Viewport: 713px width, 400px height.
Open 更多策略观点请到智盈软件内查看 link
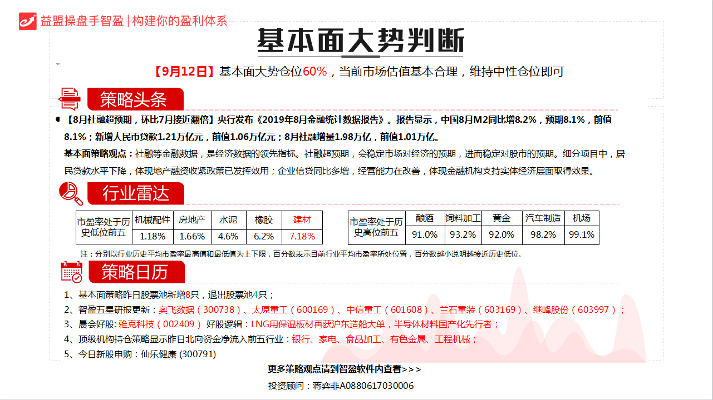click(x=345, y=369)
